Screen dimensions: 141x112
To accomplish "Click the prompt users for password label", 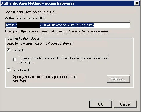I will coord(64,60).
